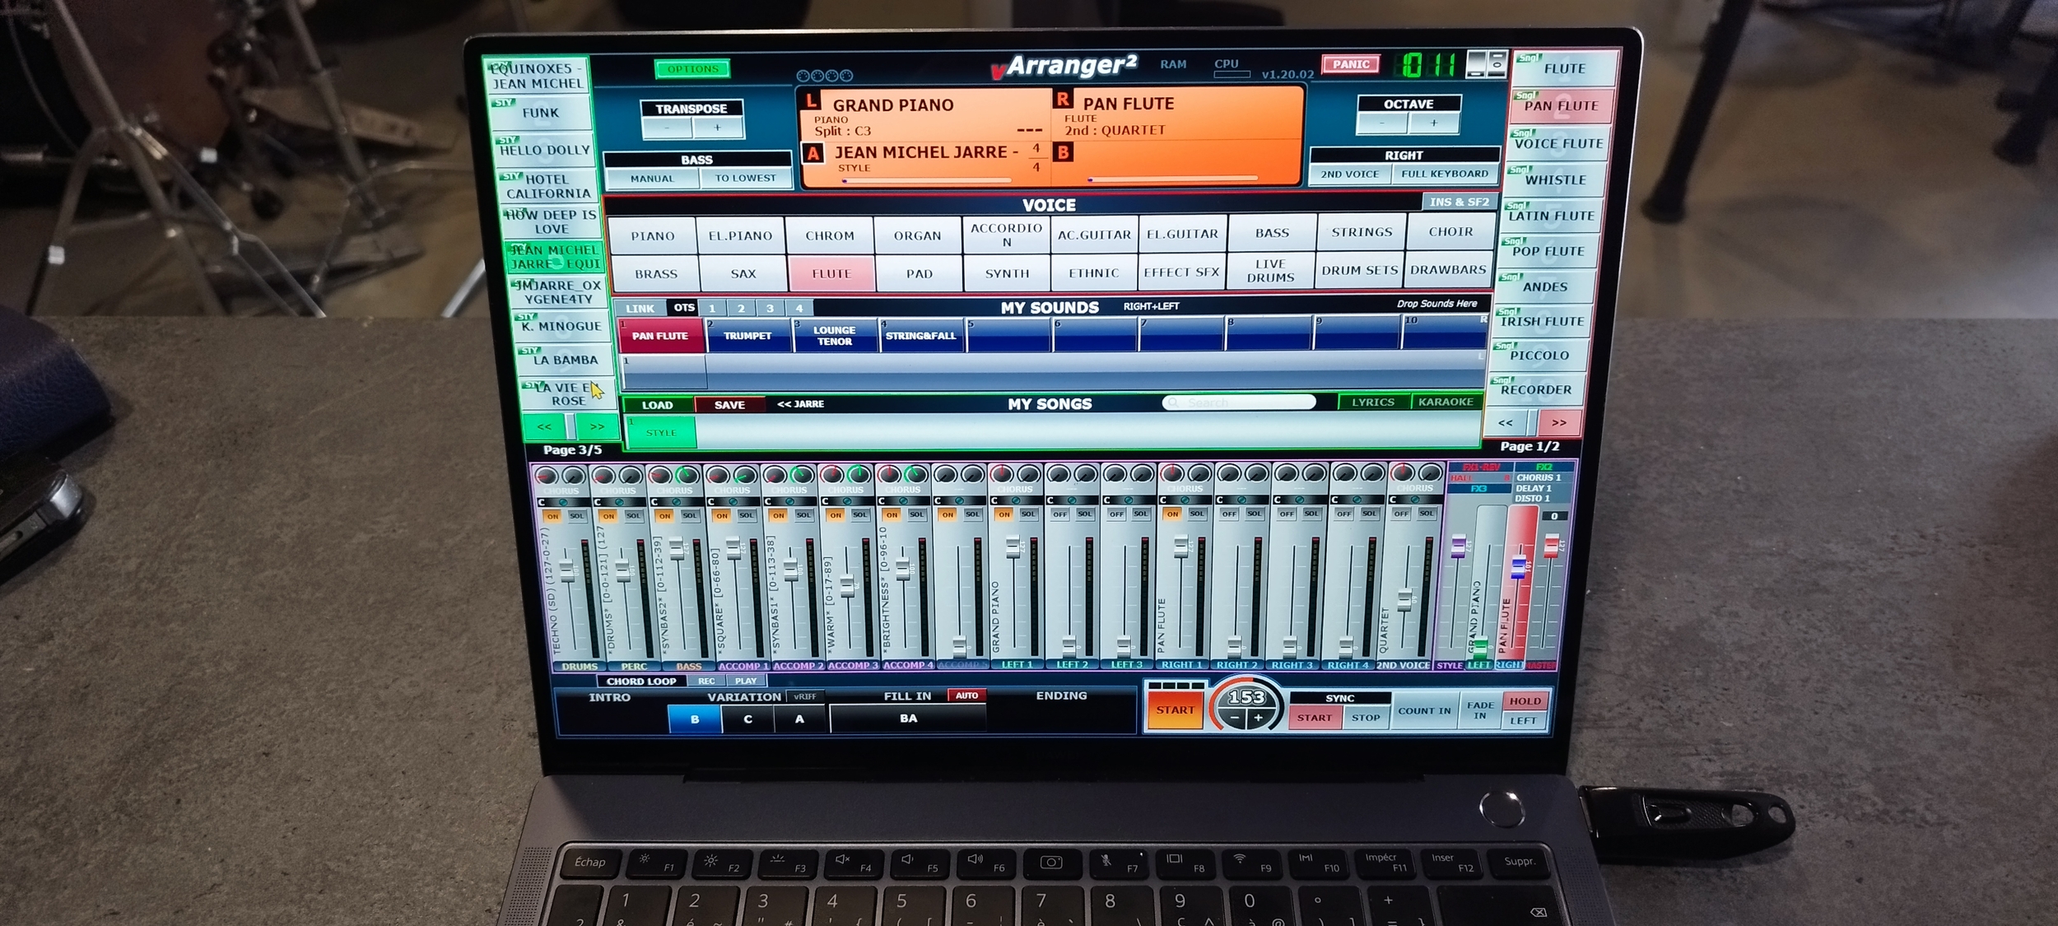
Task: Click the "R" badge beside PAN FLUTE display
Action: pos(1063,100)
